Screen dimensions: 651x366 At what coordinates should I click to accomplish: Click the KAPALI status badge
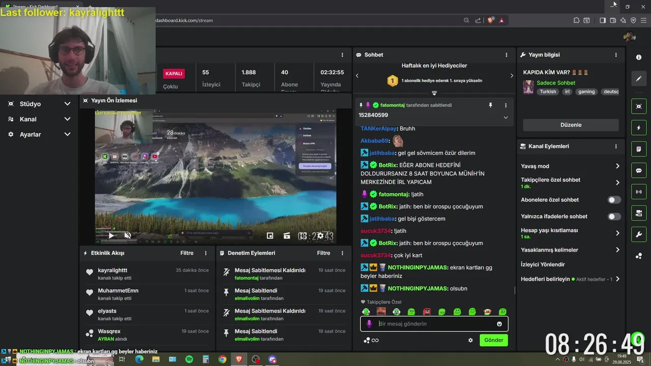[174, 73]
